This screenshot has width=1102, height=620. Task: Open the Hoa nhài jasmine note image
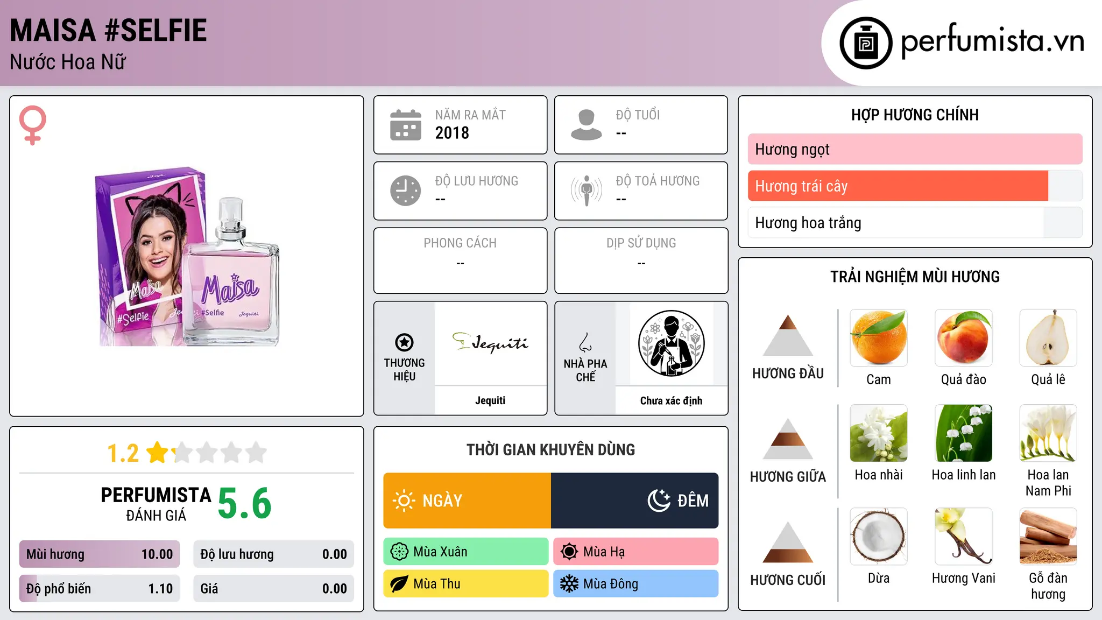pyautogui.click(x=879, y=433)
